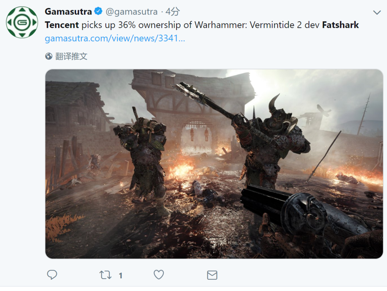Open the @gamasutra handle link
The width and height of the screenshot is (387, 291).
(x=132, y=12)
